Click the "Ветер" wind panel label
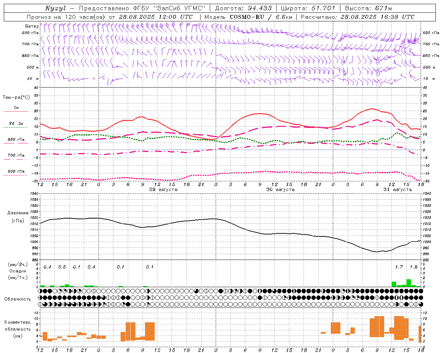Viewport: 441px width, 353px height. [32, 26]
